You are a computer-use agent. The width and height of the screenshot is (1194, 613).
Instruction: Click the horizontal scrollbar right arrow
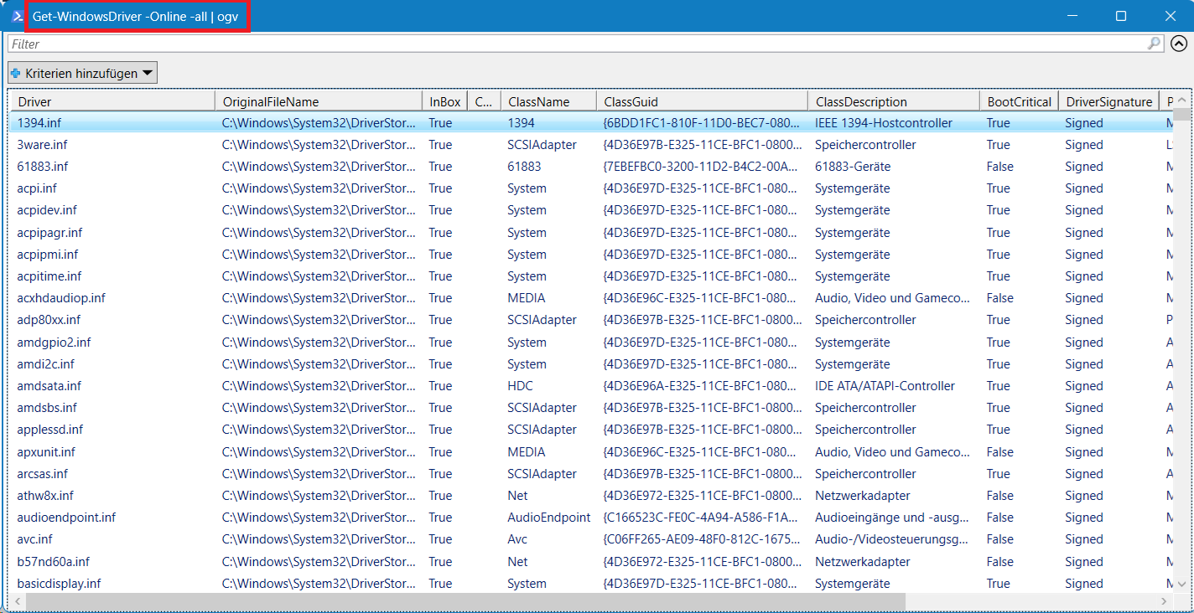[1165, 601]
